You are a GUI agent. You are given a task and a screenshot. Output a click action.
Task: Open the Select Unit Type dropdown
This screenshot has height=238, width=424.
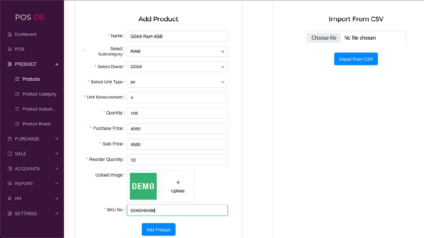click(177, 82)
